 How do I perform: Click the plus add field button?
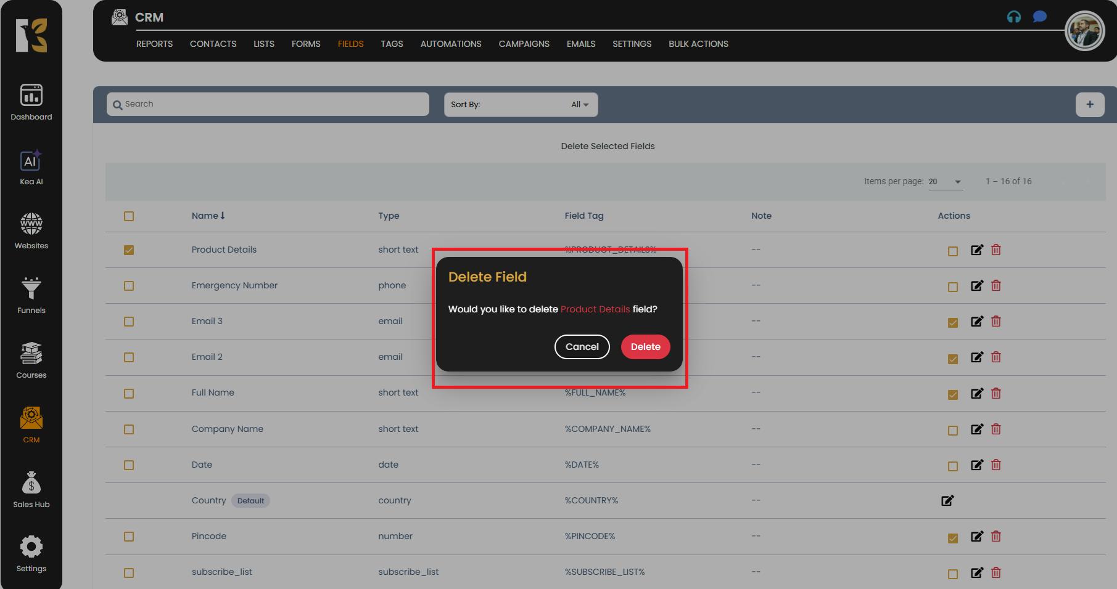tap(1089, 104)
